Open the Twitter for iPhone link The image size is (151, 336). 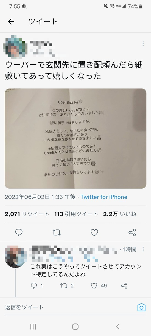click(104, 197)
